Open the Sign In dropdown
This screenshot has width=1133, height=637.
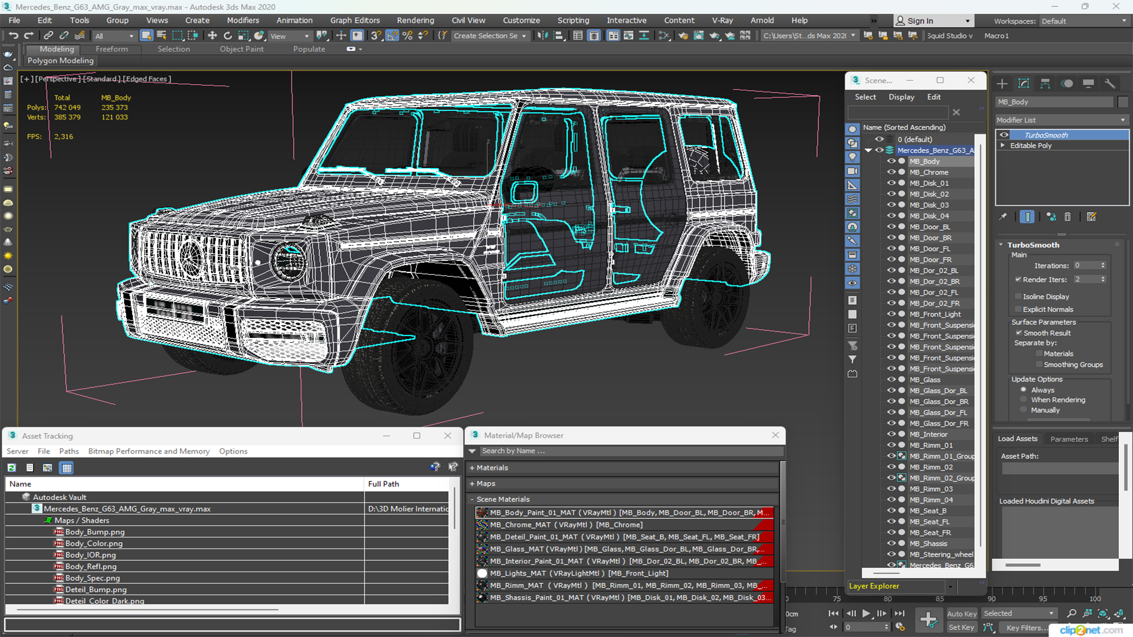[x=934, y=21]
